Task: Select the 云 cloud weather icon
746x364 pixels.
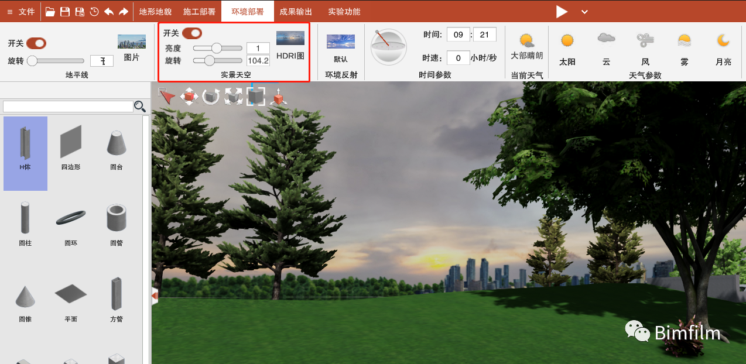Action: [x=606, y=39]
